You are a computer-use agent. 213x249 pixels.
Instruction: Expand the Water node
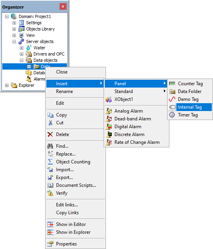22,48
